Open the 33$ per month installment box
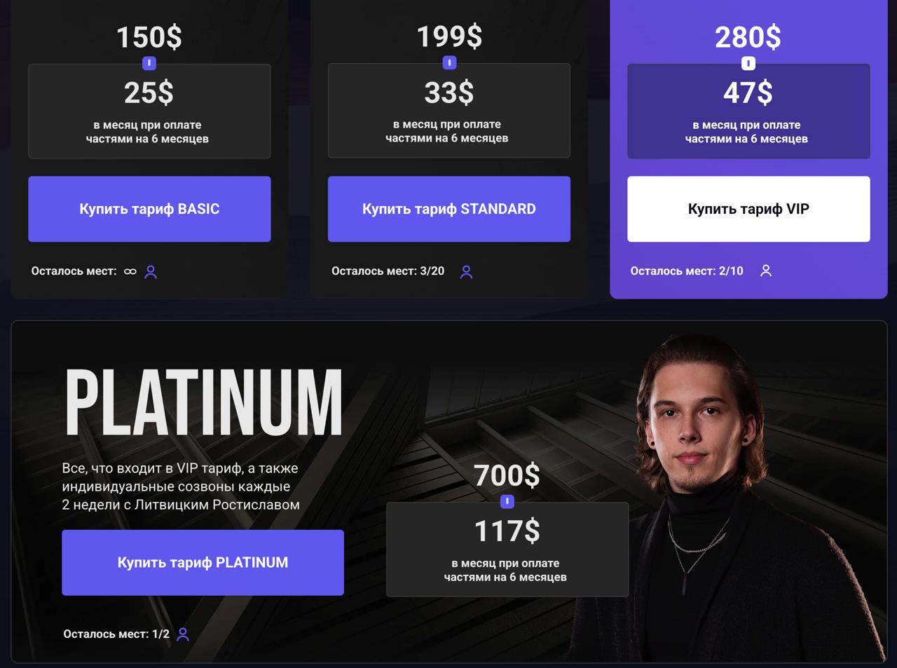Screen dimensions: 897x668 (x=449, y=111)
